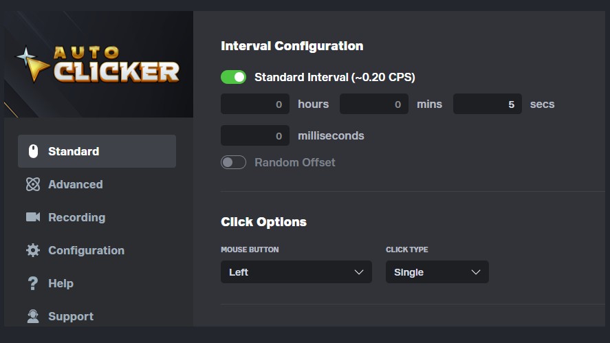Open the Help page

(x=97, y=283)
